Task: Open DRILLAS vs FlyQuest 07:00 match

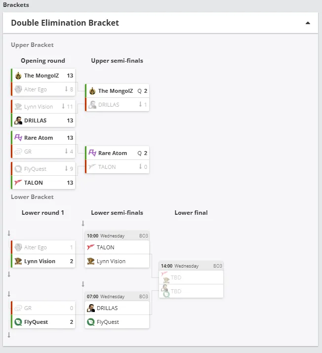Action: pos(117,310)
